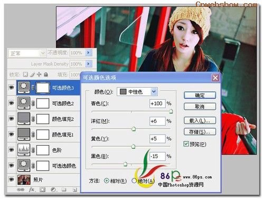Click the link icon on 色阶 layer
Image resolution: width=264 pixels, height=200 pixels.
[33, 150]
